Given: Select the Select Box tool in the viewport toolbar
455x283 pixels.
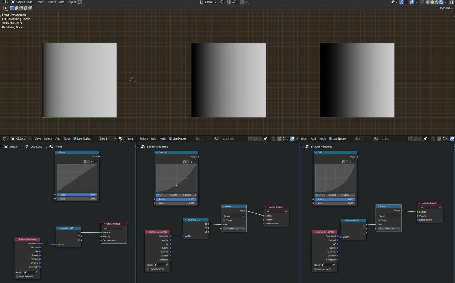Looking at the screenshot, I should pos(5,8).
